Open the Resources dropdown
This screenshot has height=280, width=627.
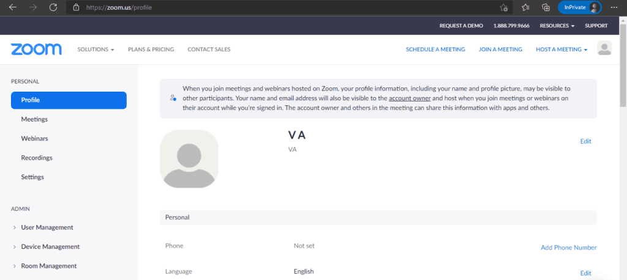tap(557, 26)
